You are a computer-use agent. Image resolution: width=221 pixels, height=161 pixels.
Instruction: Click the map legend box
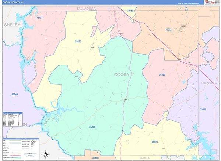21,149
